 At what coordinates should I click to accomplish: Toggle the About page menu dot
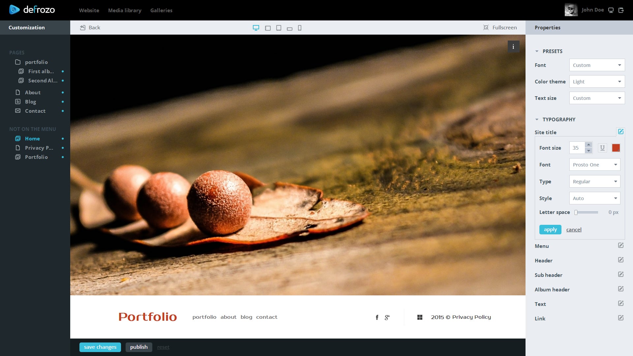pyautogui.click(x=63, y=93)
